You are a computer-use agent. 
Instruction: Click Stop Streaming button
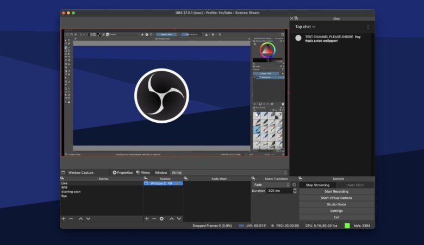[x=318, y=185]
